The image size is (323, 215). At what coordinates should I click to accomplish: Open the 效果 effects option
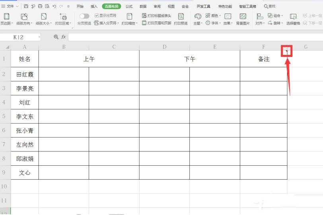pyautogui.click(x=228, y=19)
